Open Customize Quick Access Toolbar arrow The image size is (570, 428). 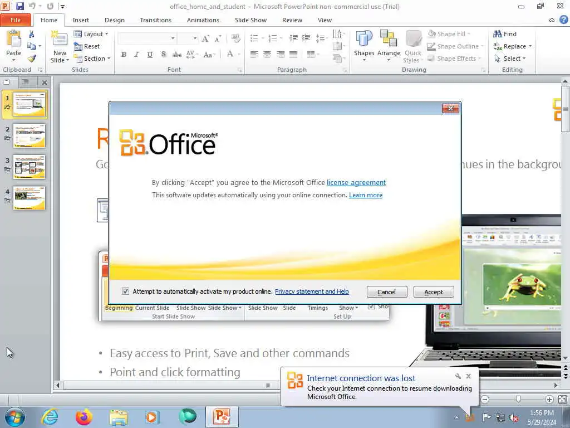62,7
